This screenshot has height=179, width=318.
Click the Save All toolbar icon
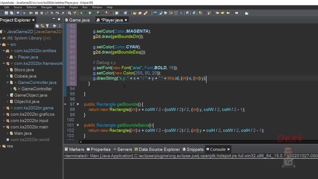[x=11, y=13]
